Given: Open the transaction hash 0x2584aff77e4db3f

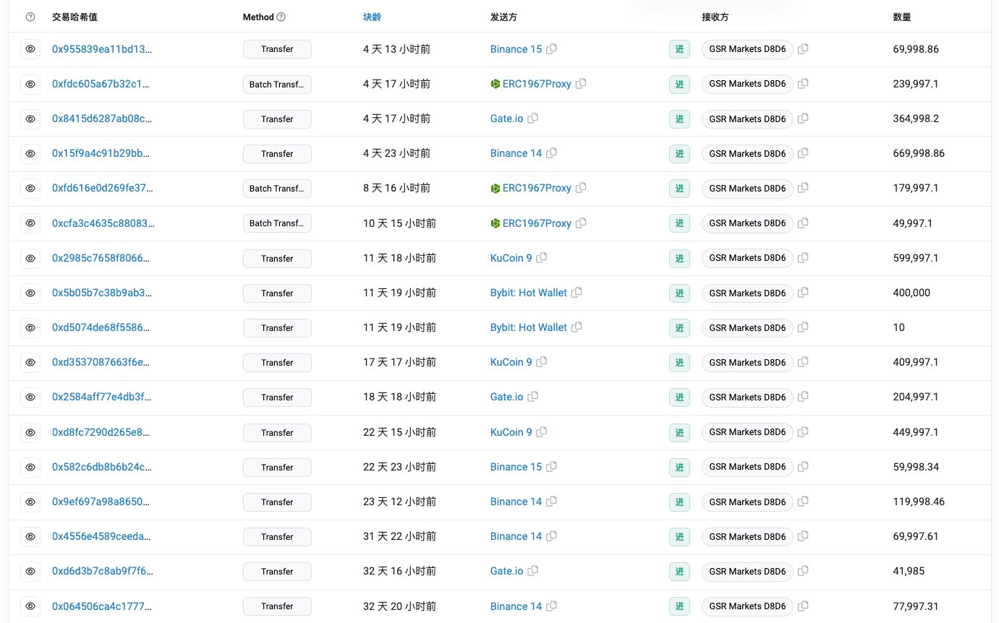Looking at the screenshot, I should [102, 397].
